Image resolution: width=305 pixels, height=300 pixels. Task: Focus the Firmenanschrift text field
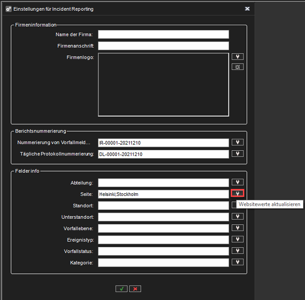(x=163, y=46)
